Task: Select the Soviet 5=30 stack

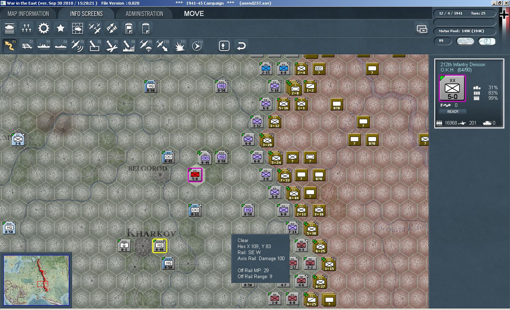Action: pos(311,229)
